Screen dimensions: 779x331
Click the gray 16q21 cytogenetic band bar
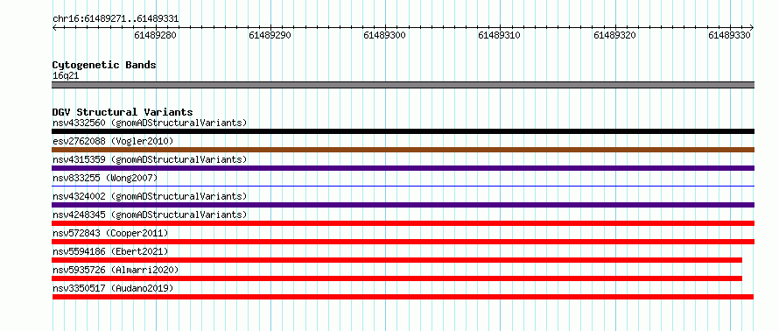(403, 85)
